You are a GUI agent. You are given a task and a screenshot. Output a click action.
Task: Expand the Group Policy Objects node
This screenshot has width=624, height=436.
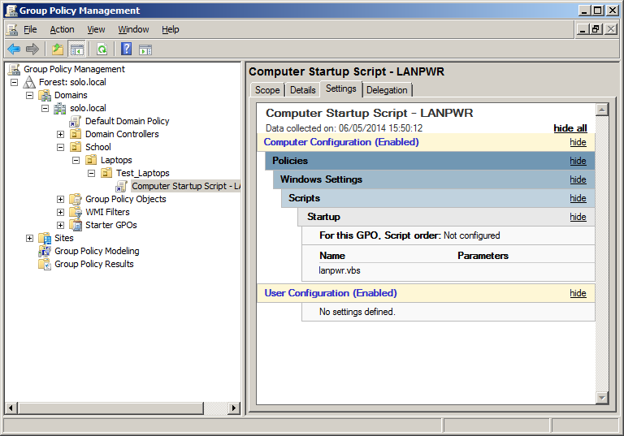click(x=60, y=199)
